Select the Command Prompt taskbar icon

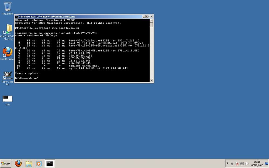click(50, 163)
